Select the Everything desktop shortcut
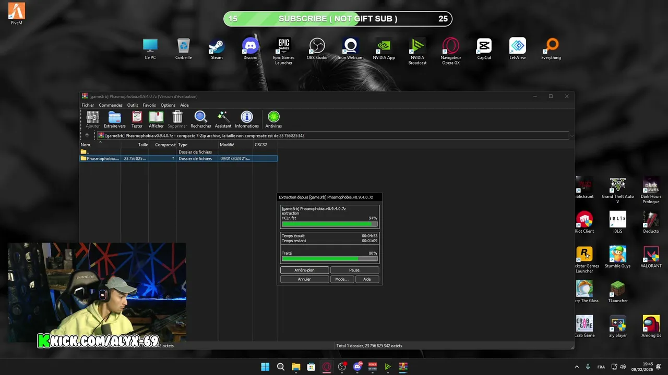 (x=551, y=49)
